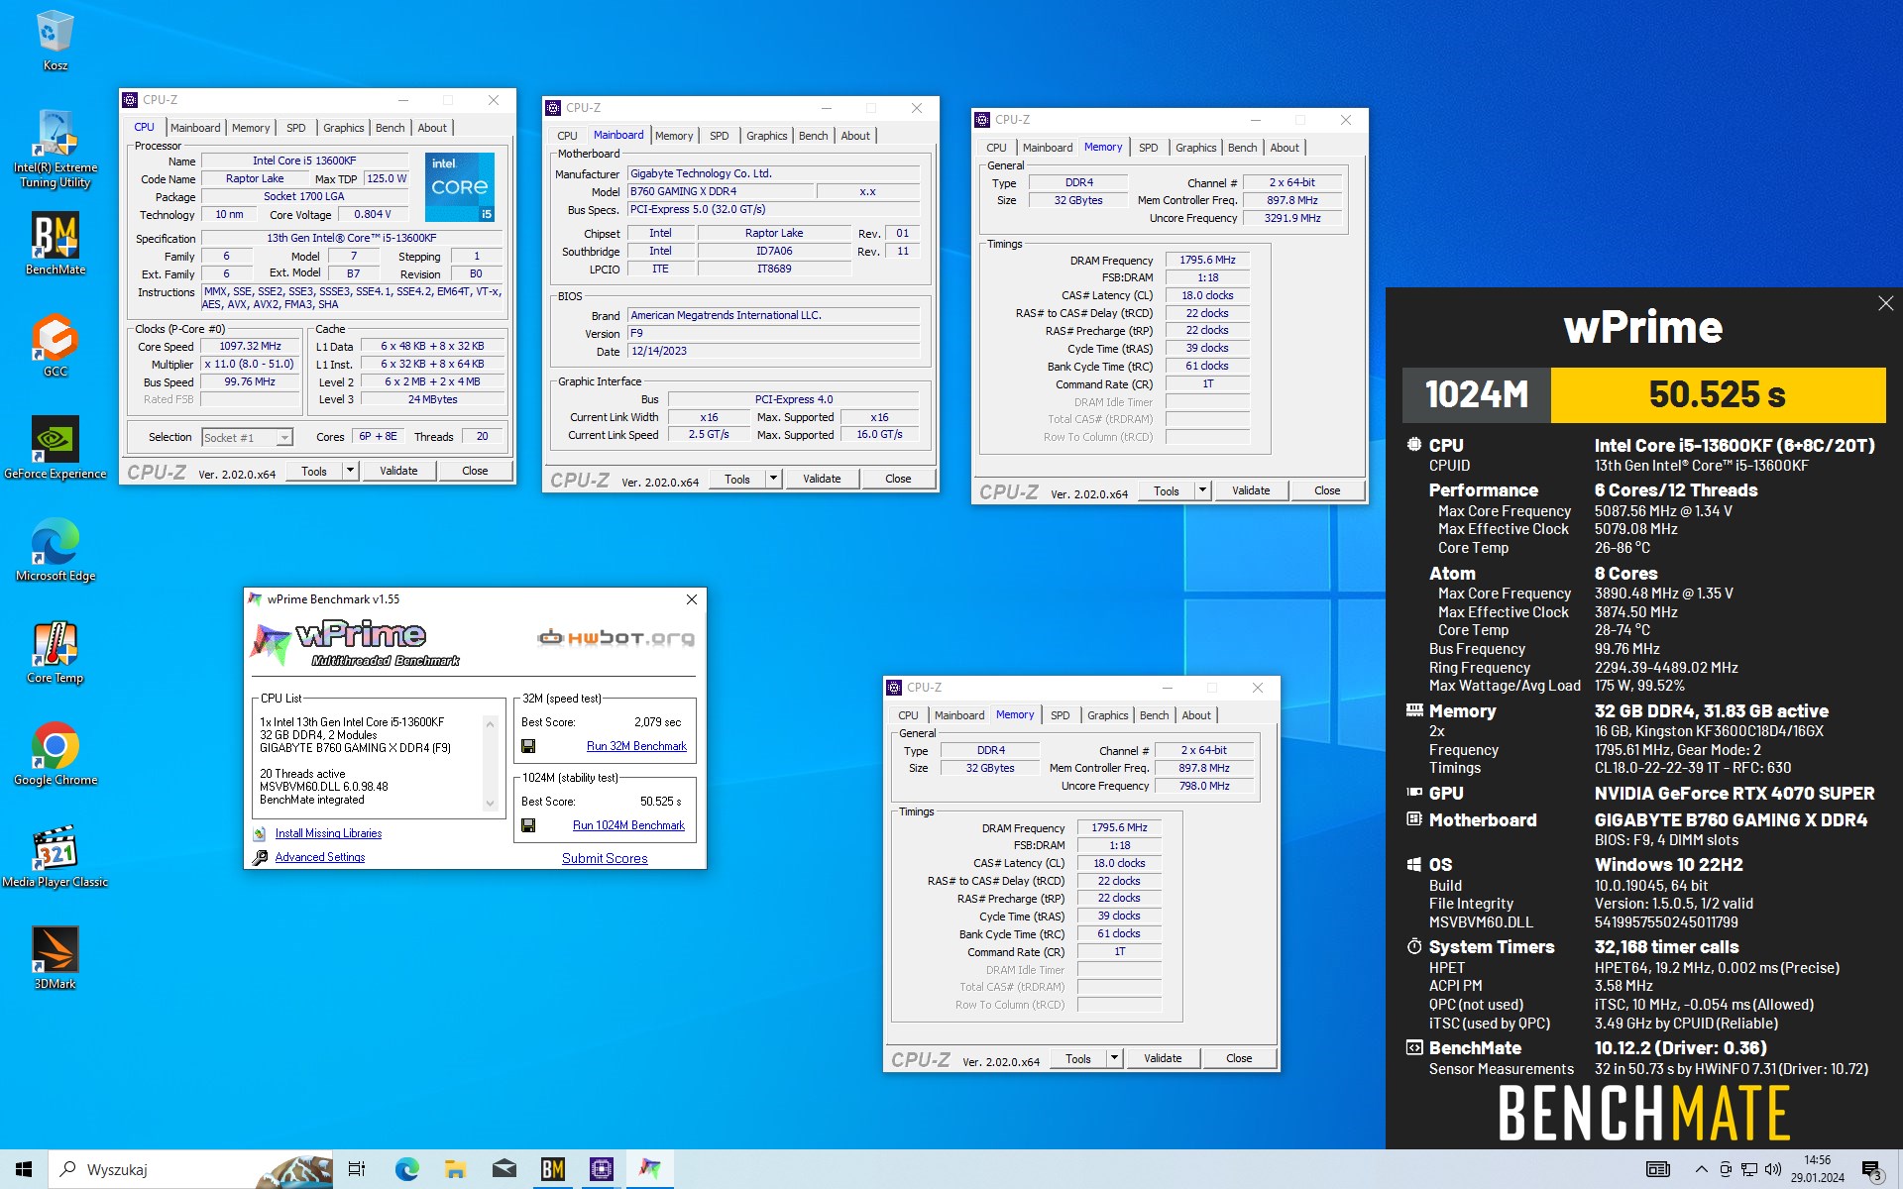Open Graphics tab in upper Memory window
The width and height of the screenshot is (1903, 1189).
tap(1195, 148)
